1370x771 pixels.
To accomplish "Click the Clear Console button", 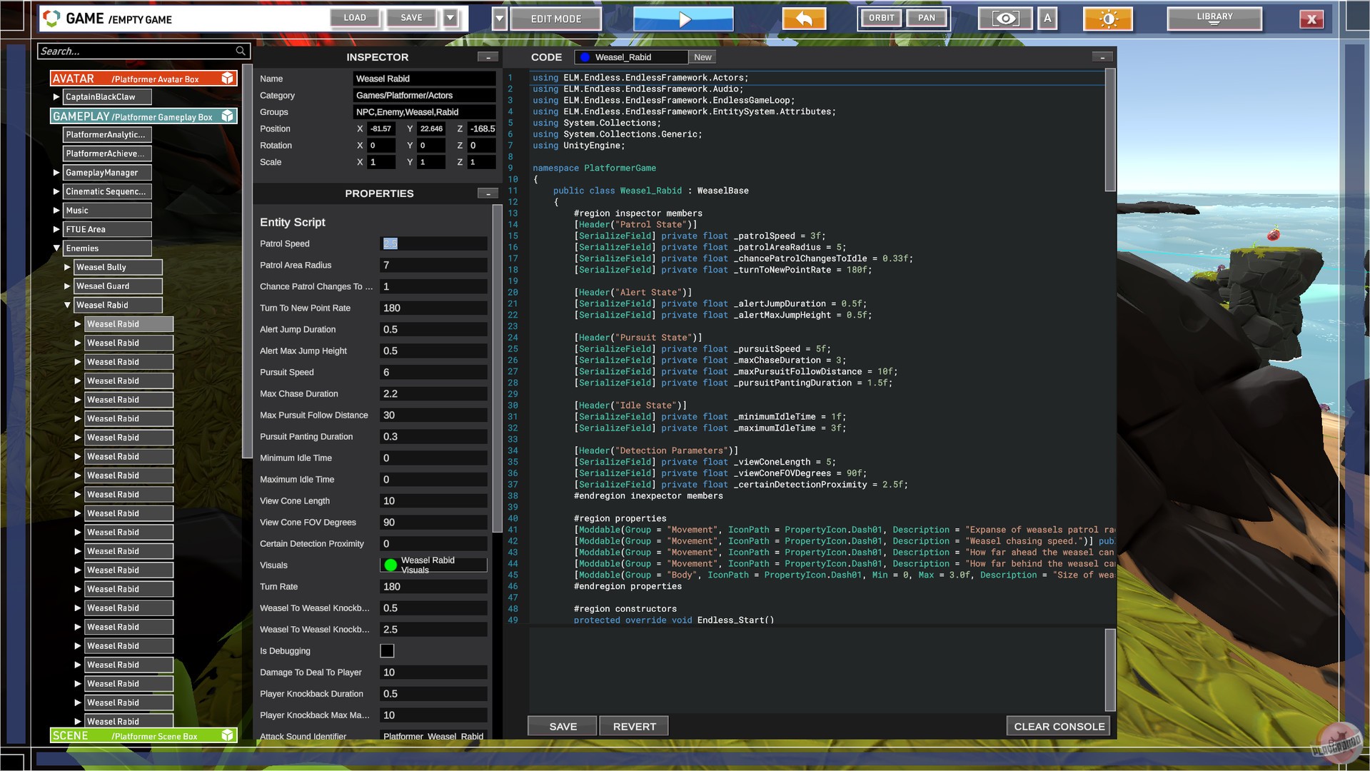I will pyautogui.click(x=1059, y=726).
